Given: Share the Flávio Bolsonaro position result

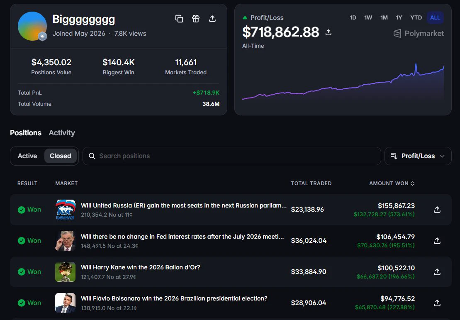Looking at the screenshot, I should (x=437, y=303).
